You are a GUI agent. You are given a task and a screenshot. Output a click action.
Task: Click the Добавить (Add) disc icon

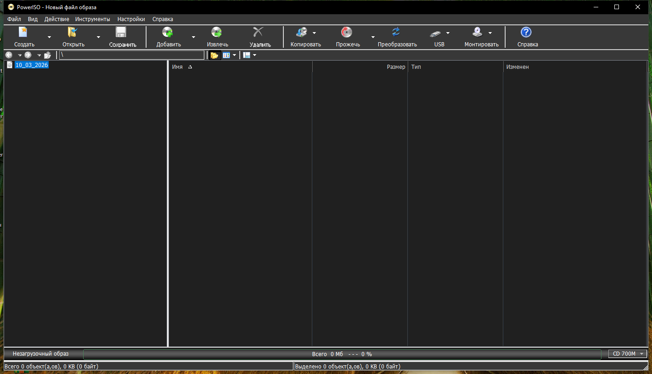coord(168,33)
